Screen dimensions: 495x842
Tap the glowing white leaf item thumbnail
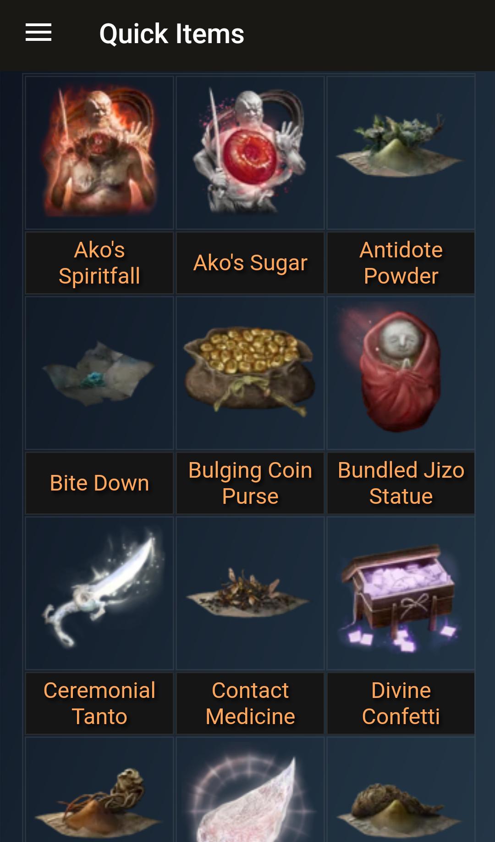pos(250,790)
